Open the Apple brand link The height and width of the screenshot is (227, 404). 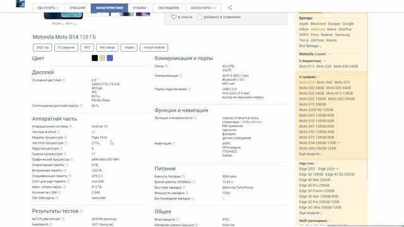(304, 24)
